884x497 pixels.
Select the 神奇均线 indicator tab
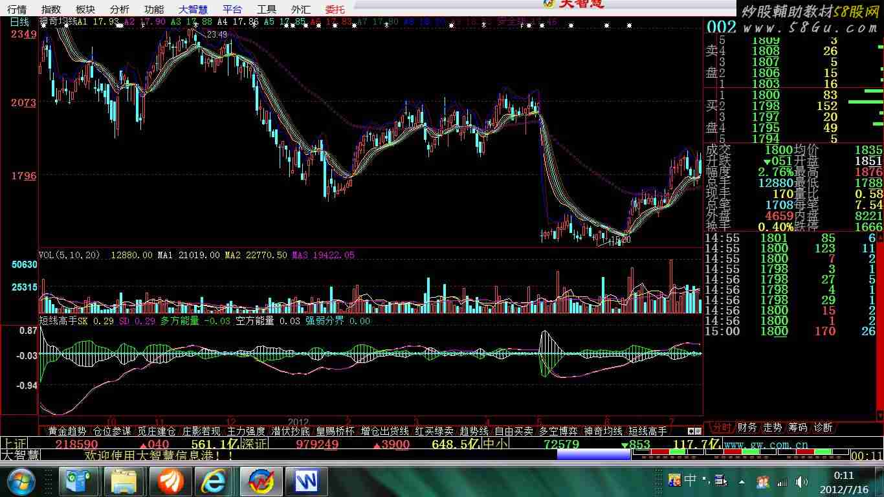603,431
